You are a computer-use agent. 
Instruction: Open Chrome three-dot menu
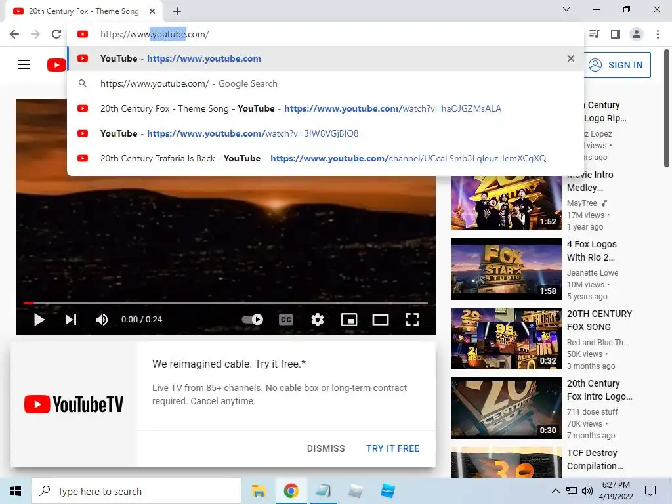click(658, 34)
